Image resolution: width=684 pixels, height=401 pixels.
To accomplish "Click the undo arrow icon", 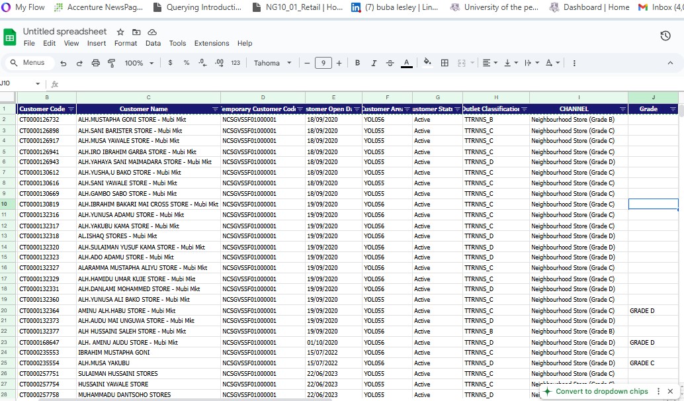I will click(64, 64).
